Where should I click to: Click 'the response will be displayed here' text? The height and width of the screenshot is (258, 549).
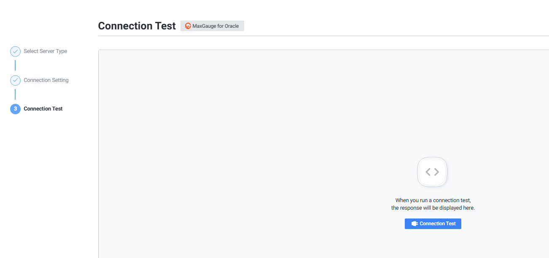click(x=433, y=208)
